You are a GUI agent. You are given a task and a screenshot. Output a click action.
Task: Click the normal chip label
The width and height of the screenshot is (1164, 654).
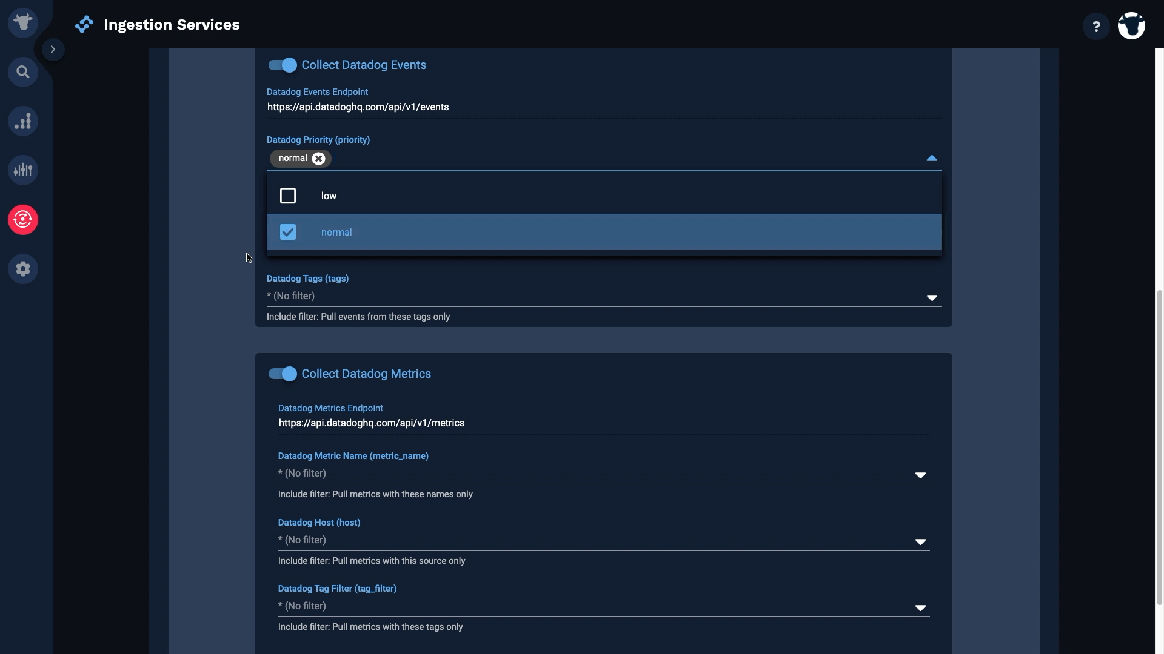click(293, 159)
